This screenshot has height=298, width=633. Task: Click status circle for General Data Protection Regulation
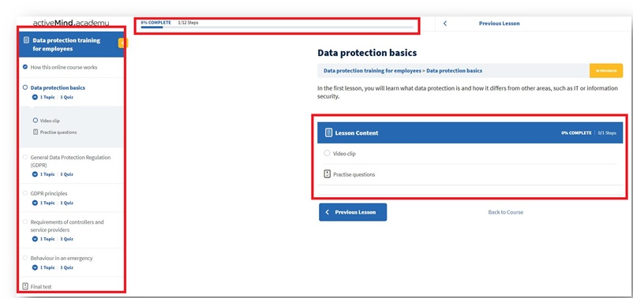(x=25, y=157)
